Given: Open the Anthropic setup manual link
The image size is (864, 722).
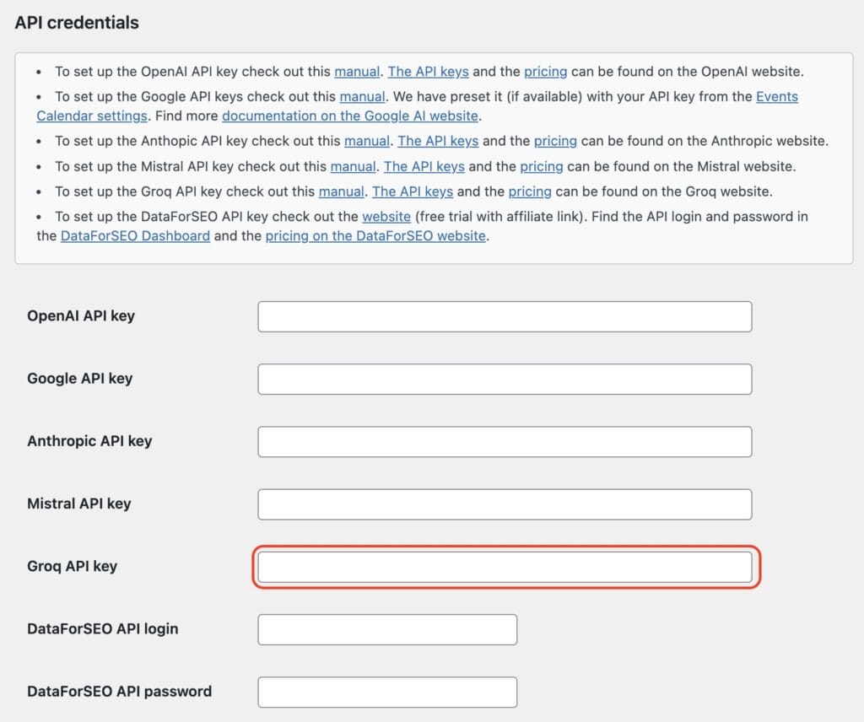Looking at the screenshot, I should 367,141.
